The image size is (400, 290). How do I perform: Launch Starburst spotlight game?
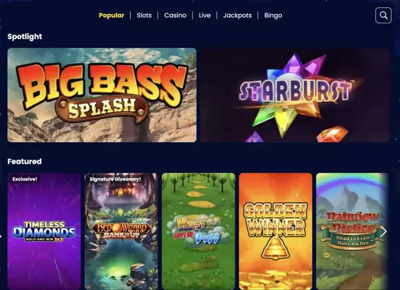pyautogui.click(x=295, y=95)
